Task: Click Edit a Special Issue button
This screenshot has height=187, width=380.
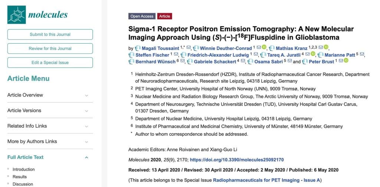Action: [x=50, y=63]
